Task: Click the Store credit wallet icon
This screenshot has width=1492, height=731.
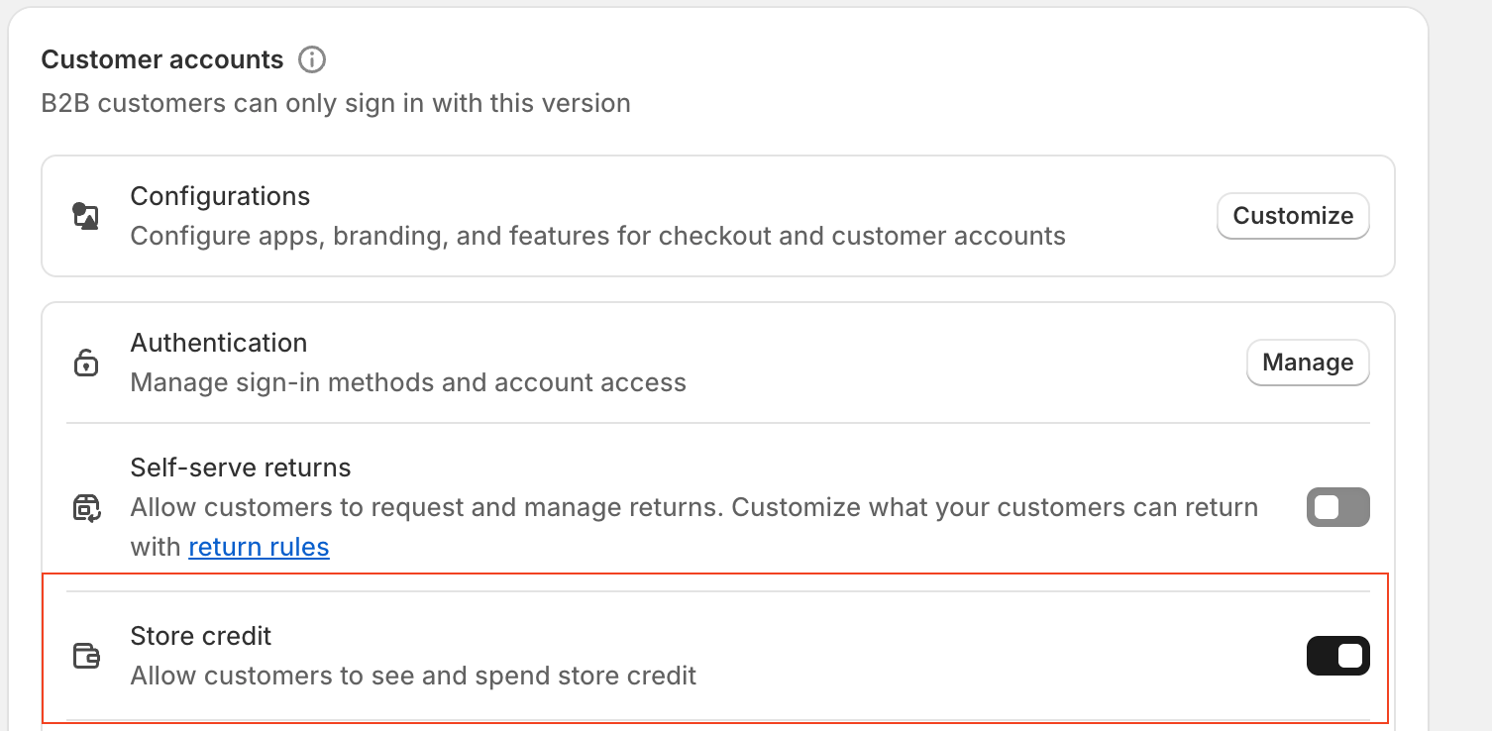Action: pos(86,656)
